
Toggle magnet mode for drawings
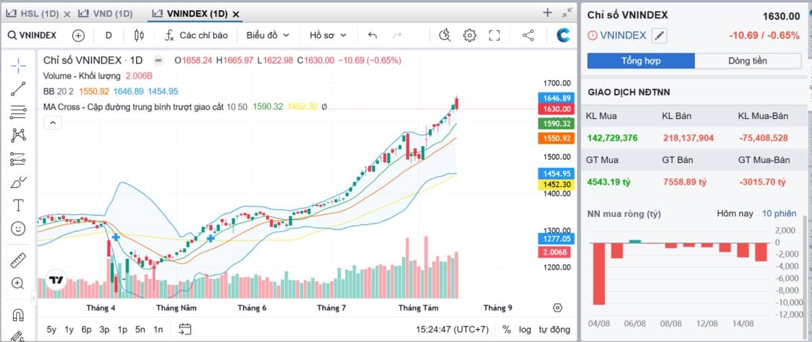point(18,314)
